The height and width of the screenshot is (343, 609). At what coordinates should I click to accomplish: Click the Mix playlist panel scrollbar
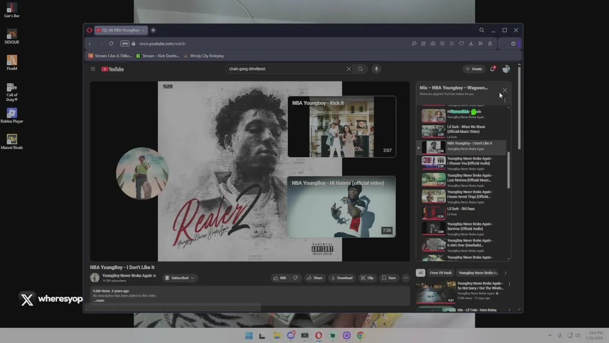509,170
